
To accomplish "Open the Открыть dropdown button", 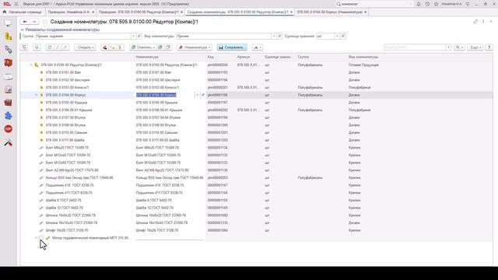I will (85, 47).
